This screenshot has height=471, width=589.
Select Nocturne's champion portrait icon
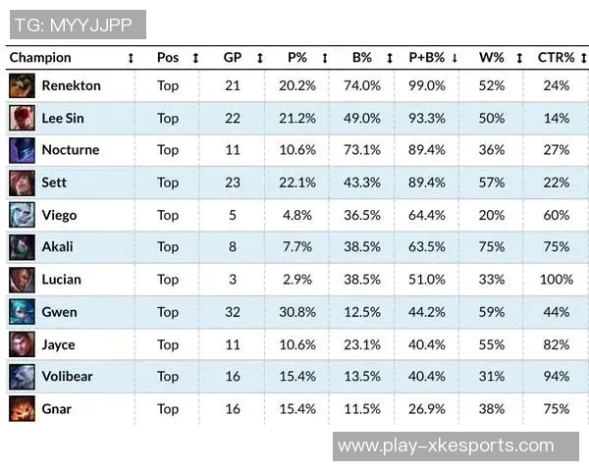coord(21,151)
